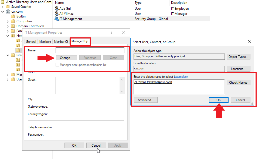Collapse the cw.com domain node
Screen dimensions: 272x159
pyautogui.click(x=3, y=12)
